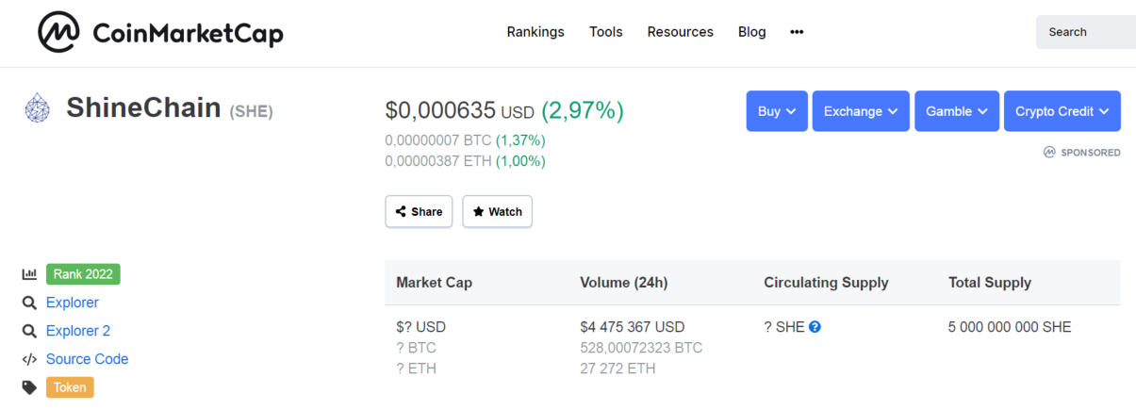The width and height of the screenshot is (1136, 410).
Task: Click the 5 000 000 000 SHE total supply
Action: coord(1010,327)
